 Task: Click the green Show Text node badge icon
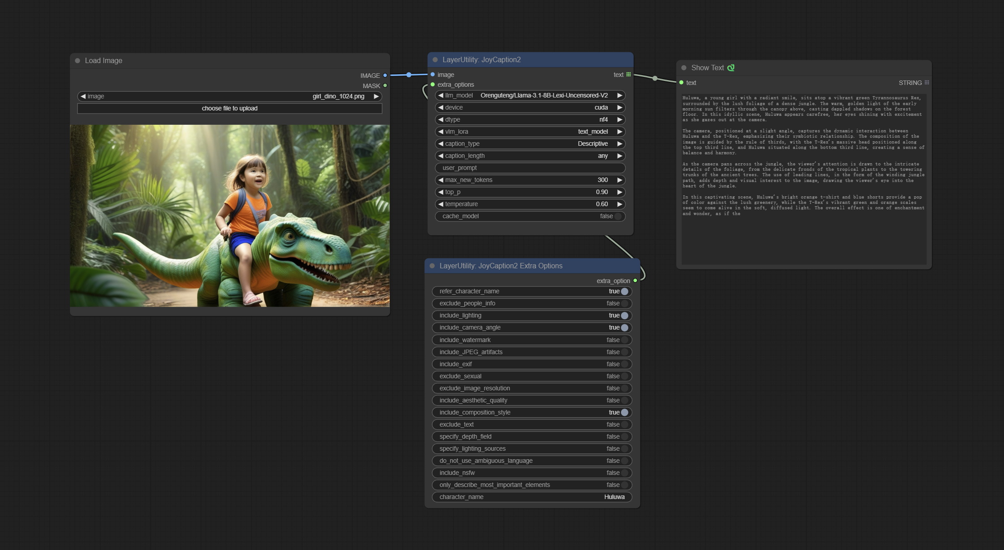coord(731,68)
